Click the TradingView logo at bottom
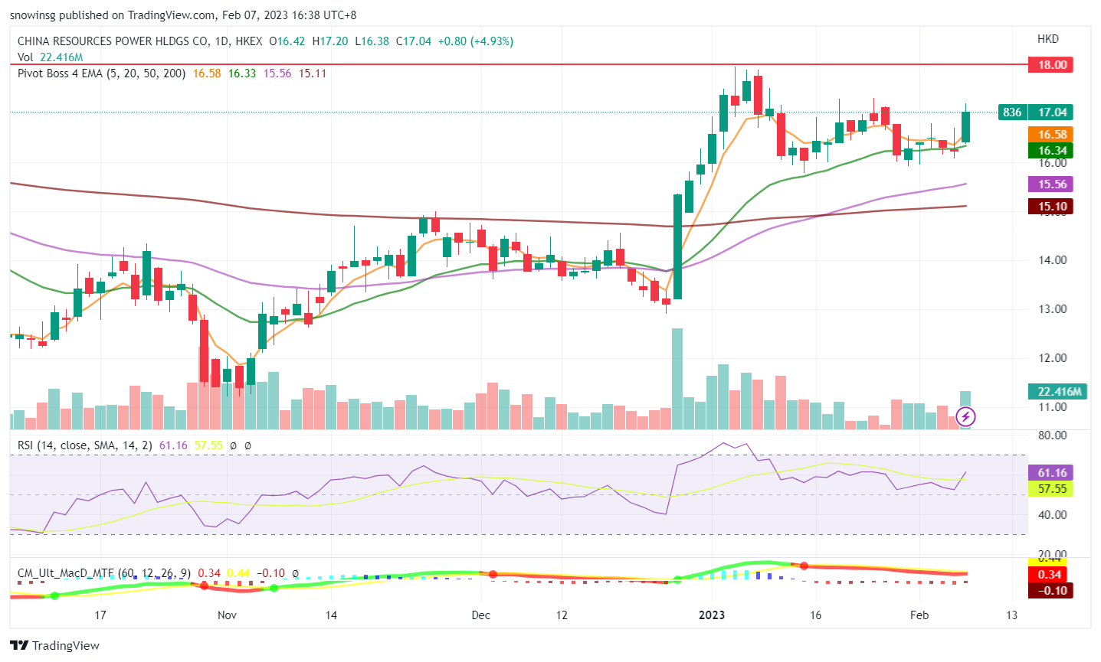1101x662 pixels. (x=54, y=645)
